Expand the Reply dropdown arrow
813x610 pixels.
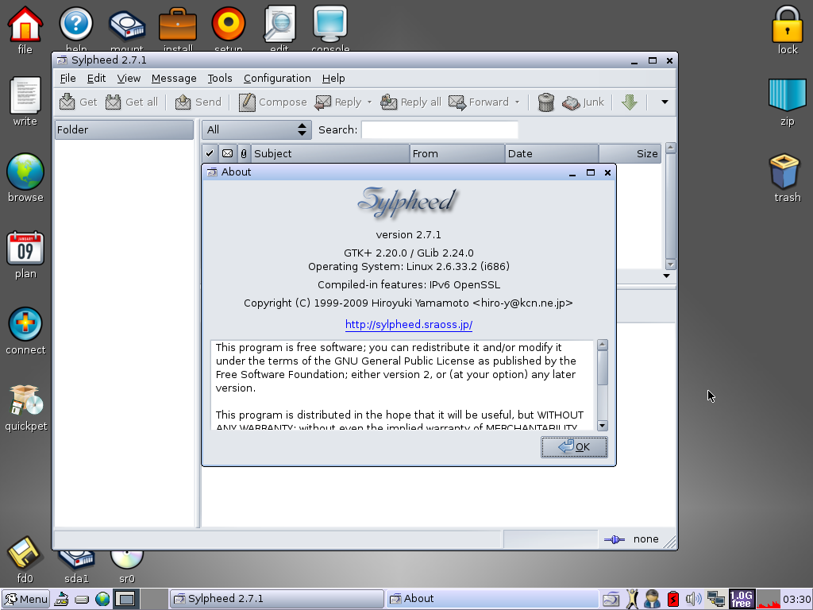click(x=370, y=102)
